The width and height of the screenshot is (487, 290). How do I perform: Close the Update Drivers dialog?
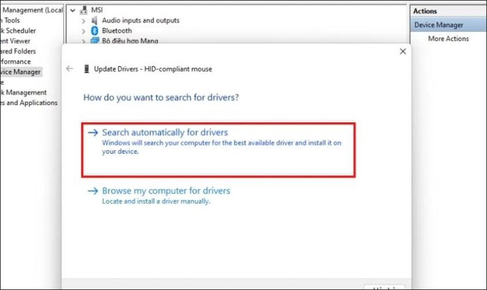click(x=403, y=51)
